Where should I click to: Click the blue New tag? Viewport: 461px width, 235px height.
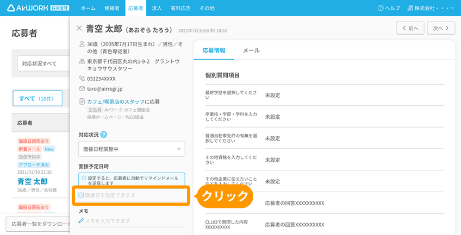click(49, 149)
